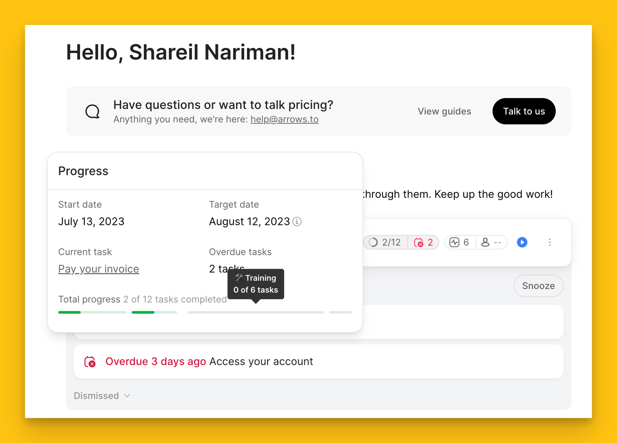The height and width of the screenshot is (443, 617).
Task: Click the overdue calendar icon beside Access your account
Action: 90,362
